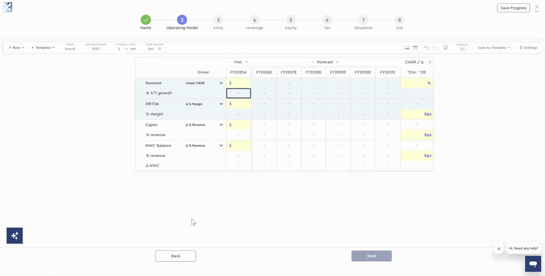Click the first LBM icon in the toolbar

click(x=407, y=48)
